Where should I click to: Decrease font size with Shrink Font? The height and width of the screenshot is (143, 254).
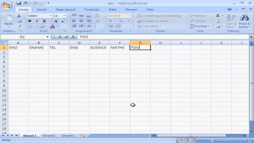coord(63,21)
